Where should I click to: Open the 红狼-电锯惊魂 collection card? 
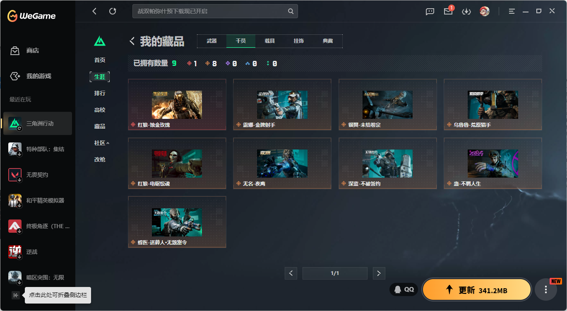coord(177,163)
